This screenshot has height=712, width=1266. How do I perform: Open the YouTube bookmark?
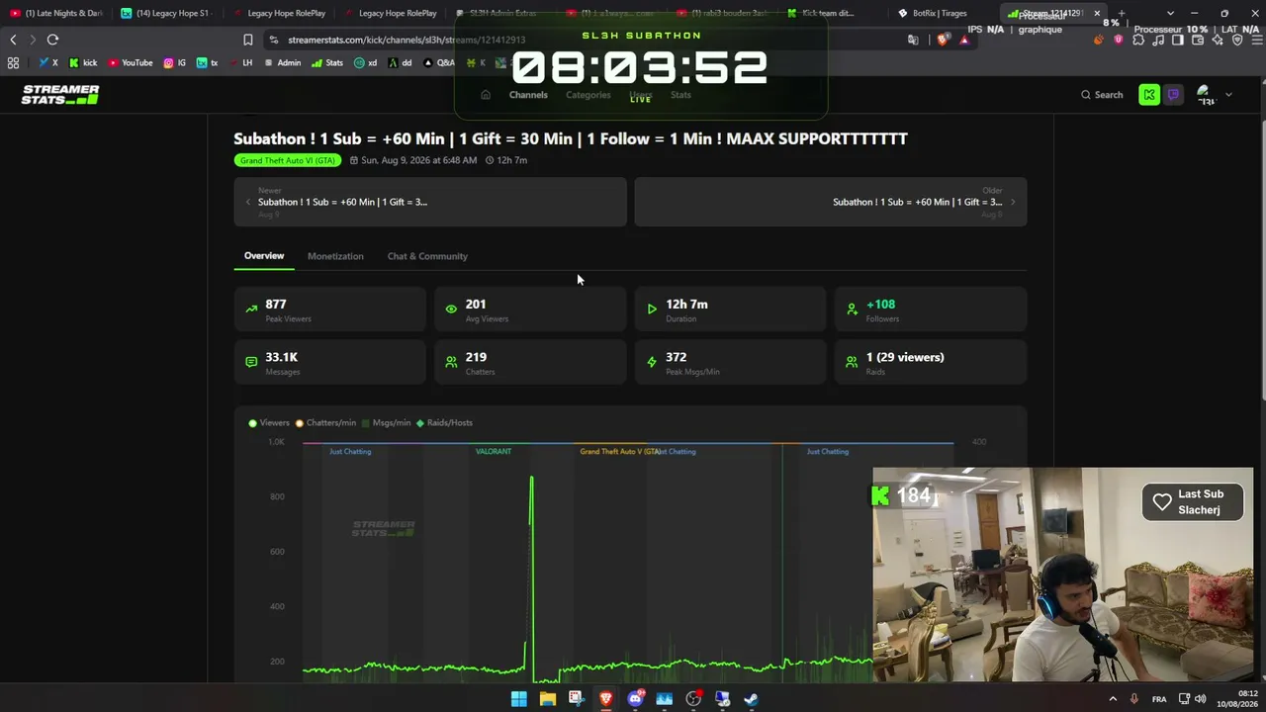(131, 62)
